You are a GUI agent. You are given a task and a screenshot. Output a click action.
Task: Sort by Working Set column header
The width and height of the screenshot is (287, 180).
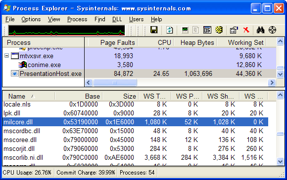click(x=241, y=42)
